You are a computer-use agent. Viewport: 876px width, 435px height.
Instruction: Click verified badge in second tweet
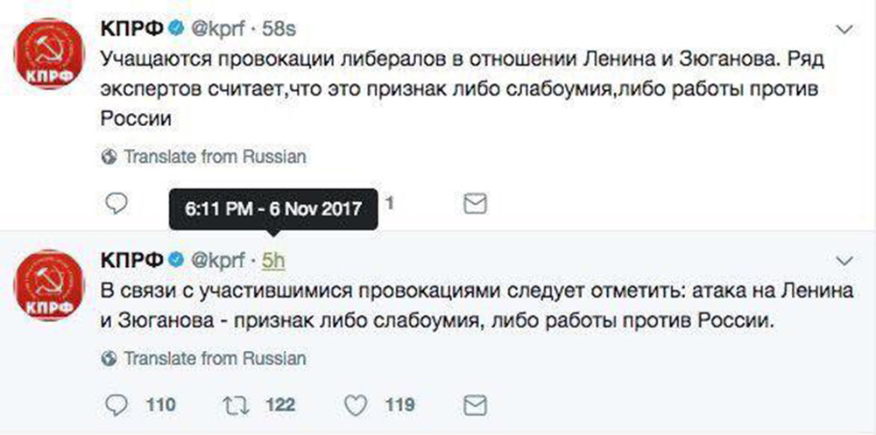[176, 259]
